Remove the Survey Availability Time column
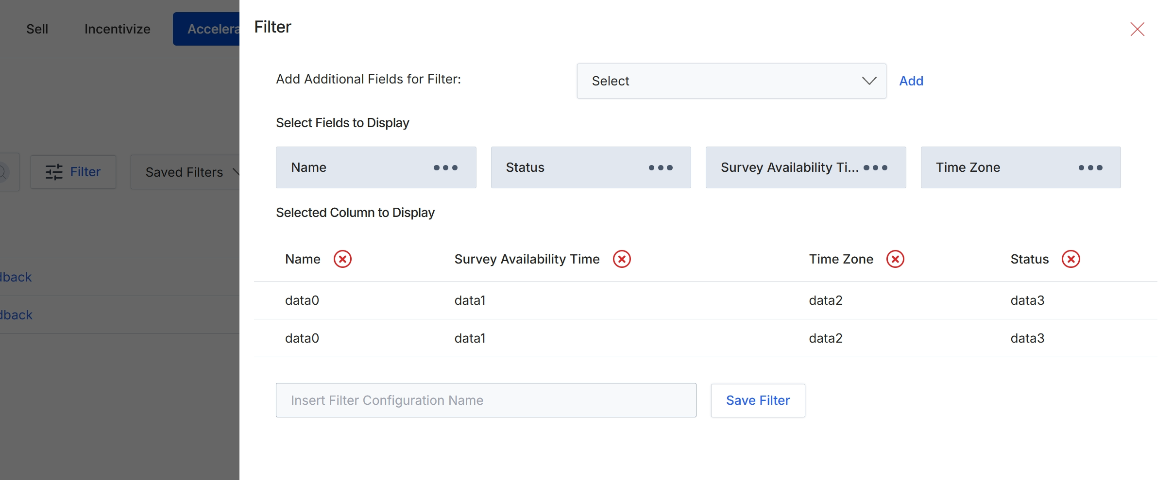1172x480 pixels. (622, 259)
